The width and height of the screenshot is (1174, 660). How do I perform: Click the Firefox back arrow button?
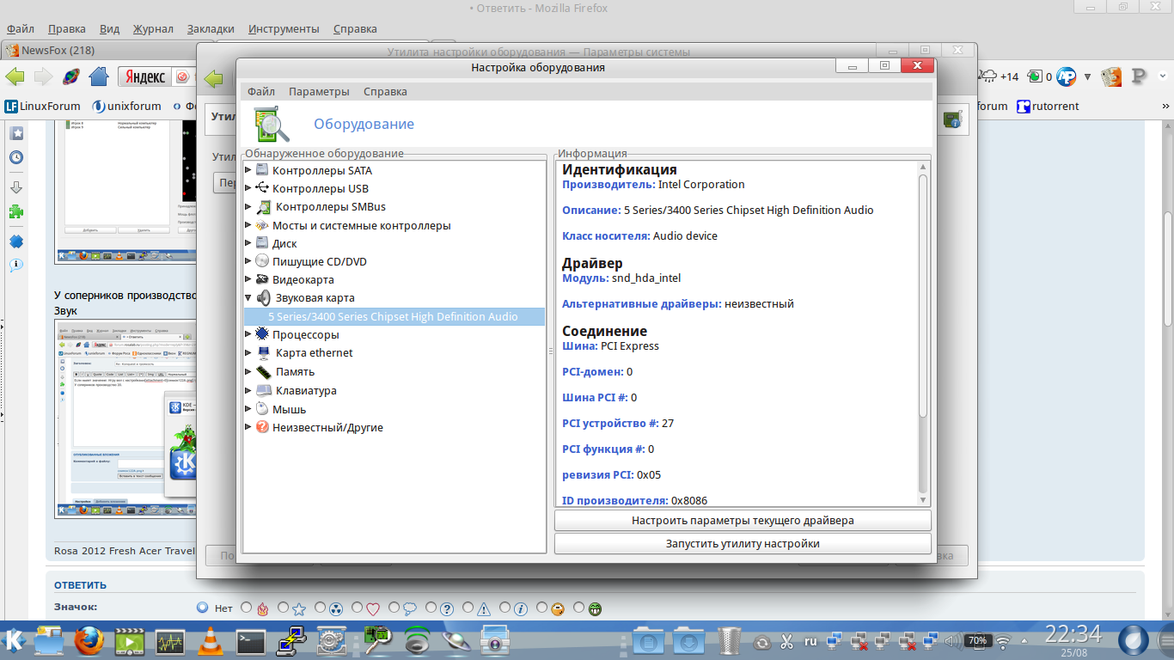click(x=15, y=76)
